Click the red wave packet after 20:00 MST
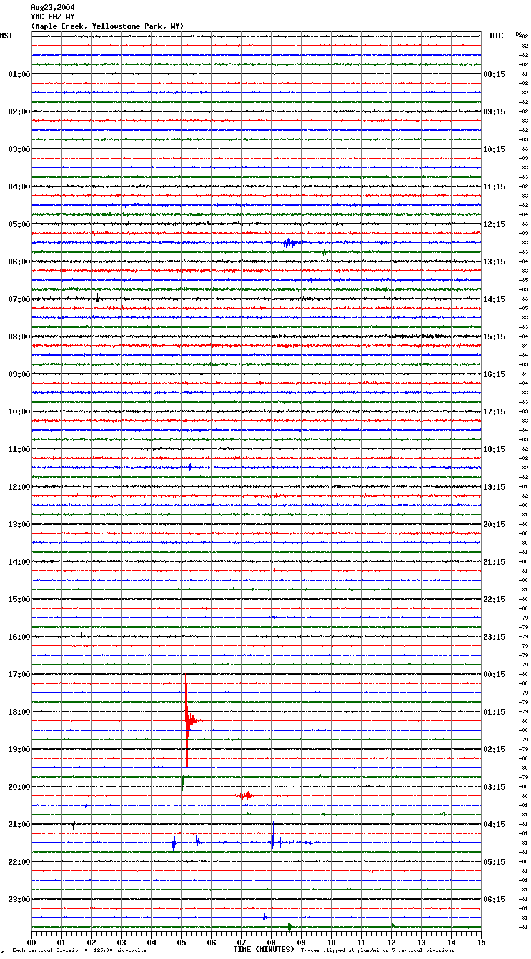This screenshot has width=531, height=959. tap(246, 796)
